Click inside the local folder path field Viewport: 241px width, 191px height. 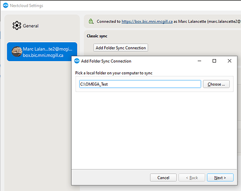point(140,84)
